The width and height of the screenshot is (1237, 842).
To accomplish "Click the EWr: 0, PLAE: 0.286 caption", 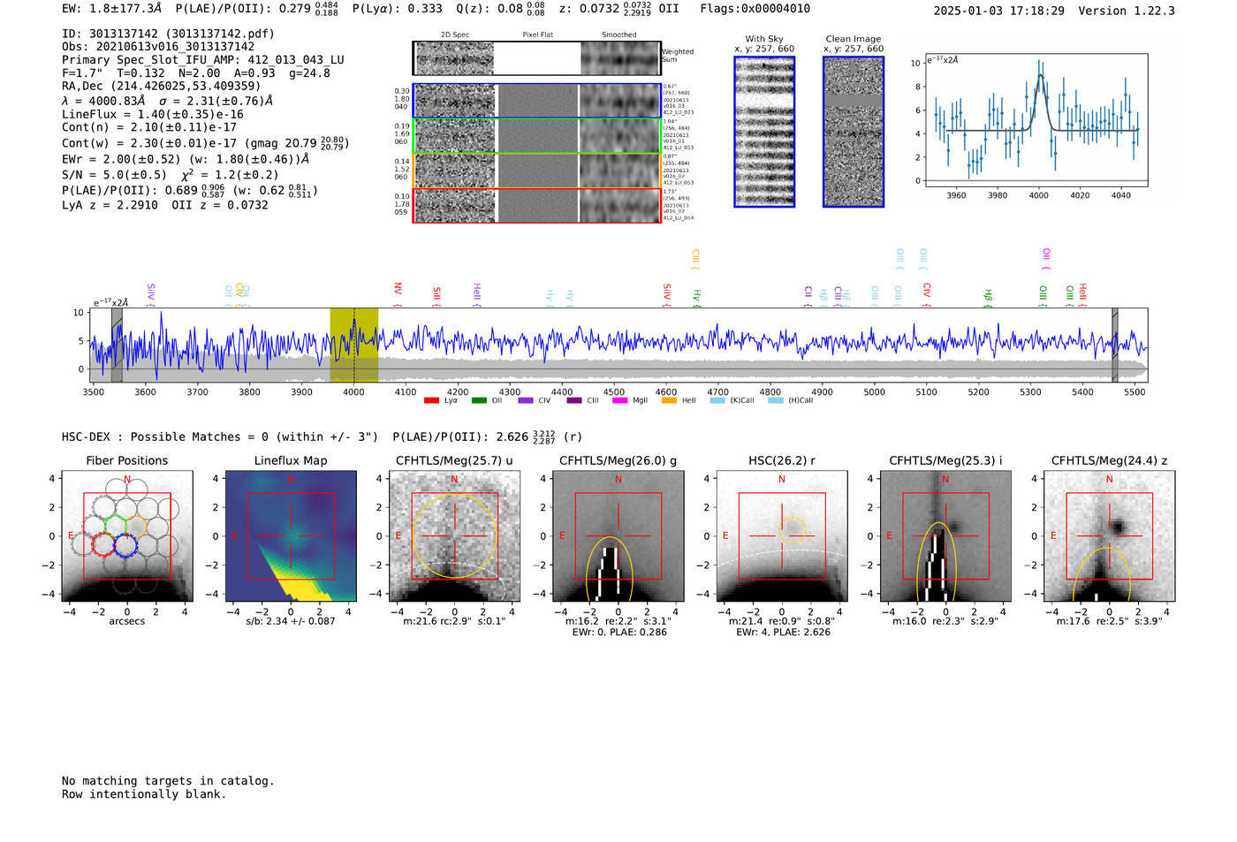I will [619, 633].
